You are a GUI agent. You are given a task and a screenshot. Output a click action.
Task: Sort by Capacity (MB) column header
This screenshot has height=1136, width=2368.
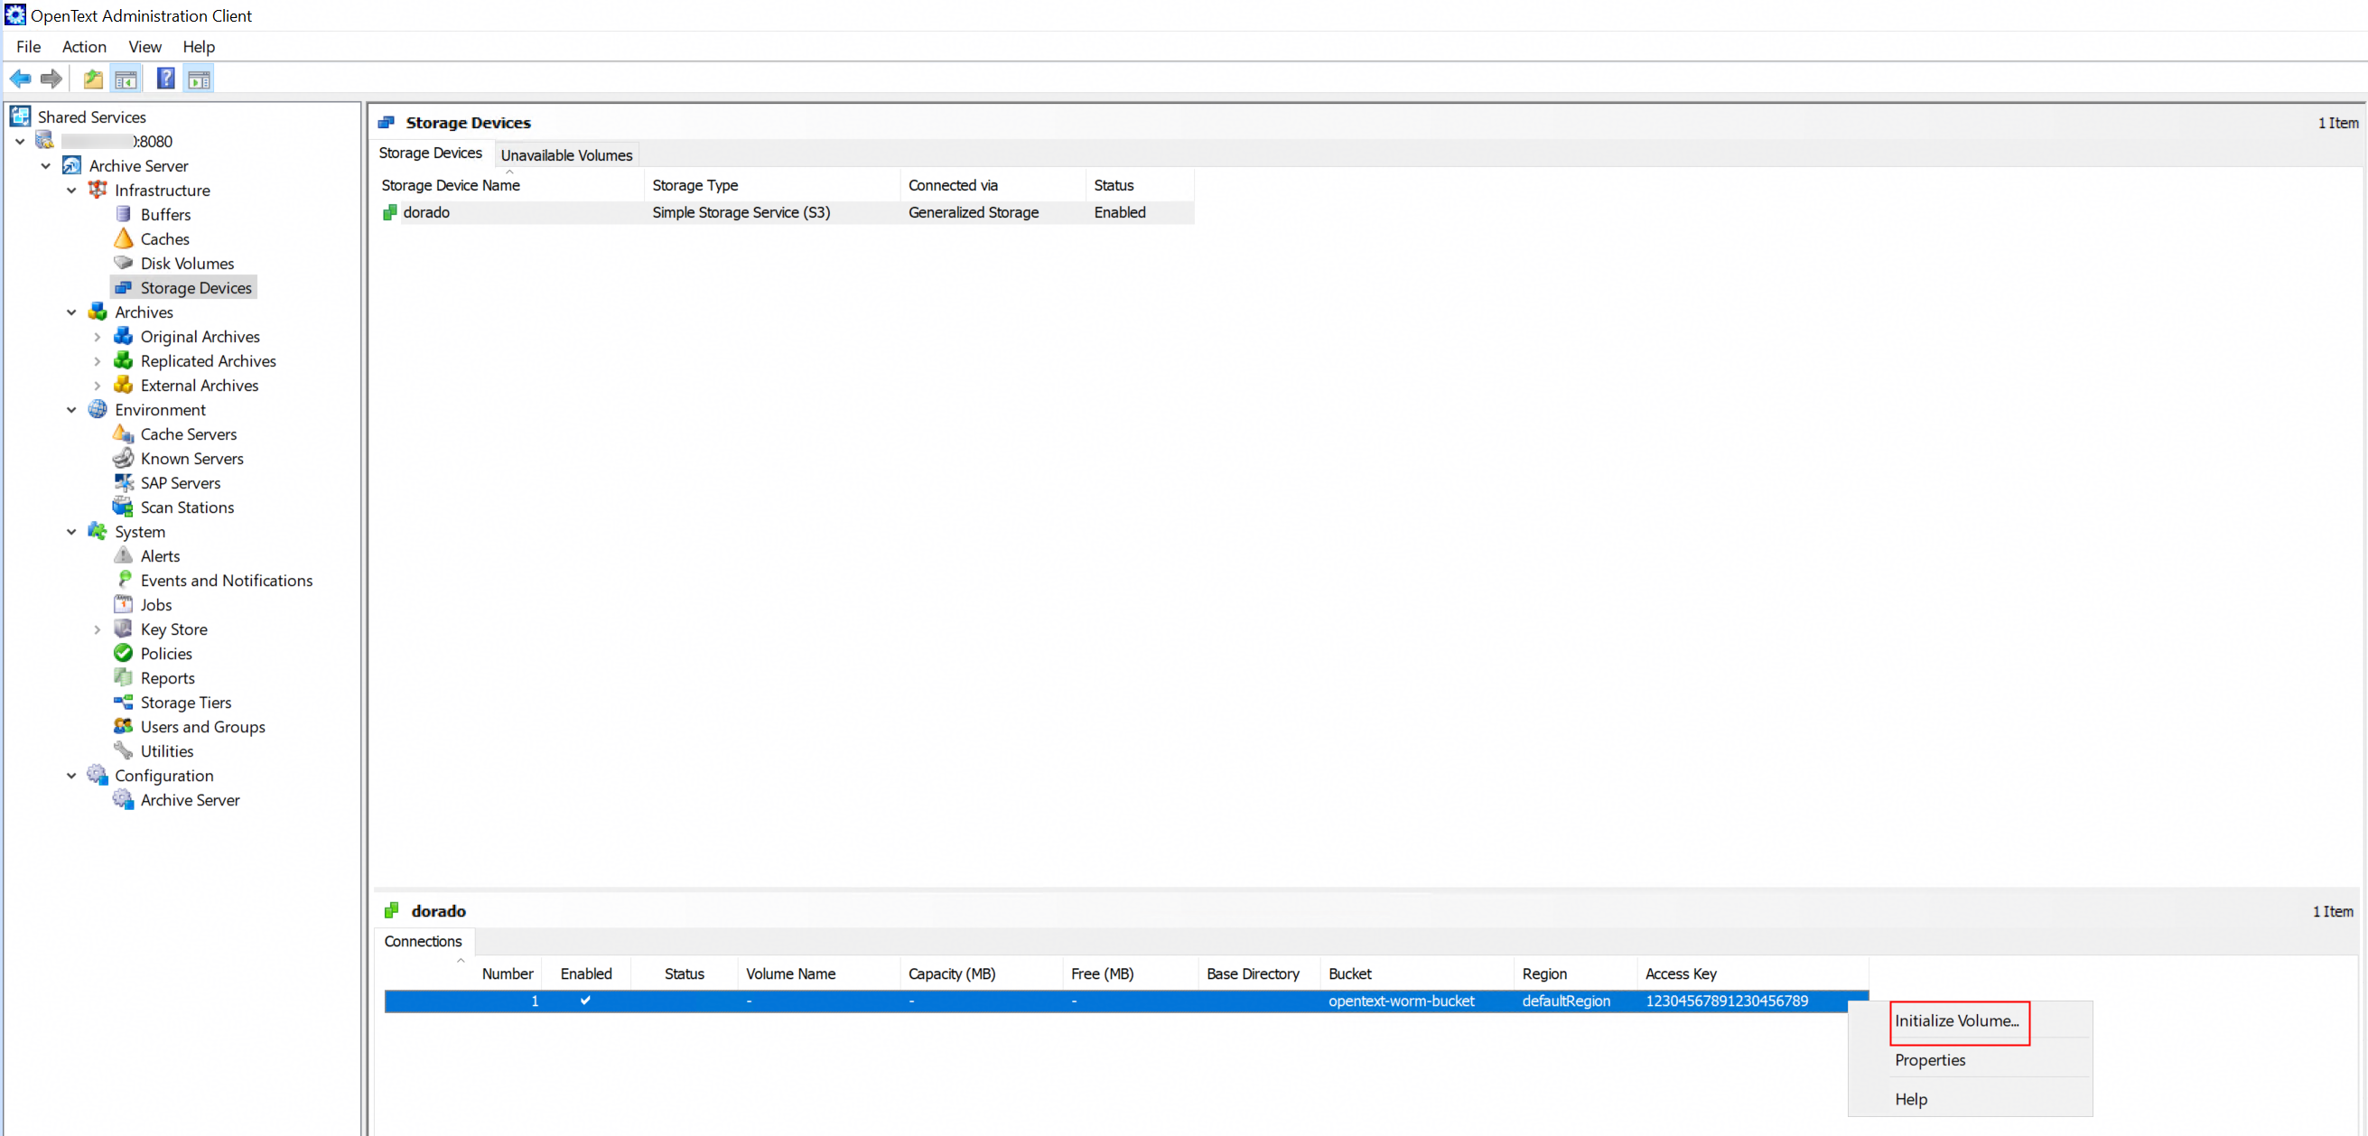click(981, 973)
